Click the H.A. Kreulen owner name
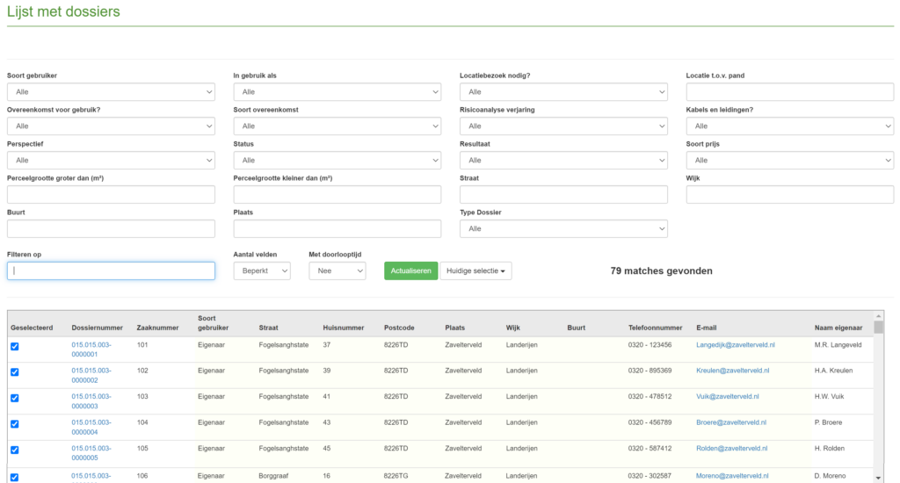The width and height of the screenshot is (900, 483). pyautogui.click(x=833, y=371)
